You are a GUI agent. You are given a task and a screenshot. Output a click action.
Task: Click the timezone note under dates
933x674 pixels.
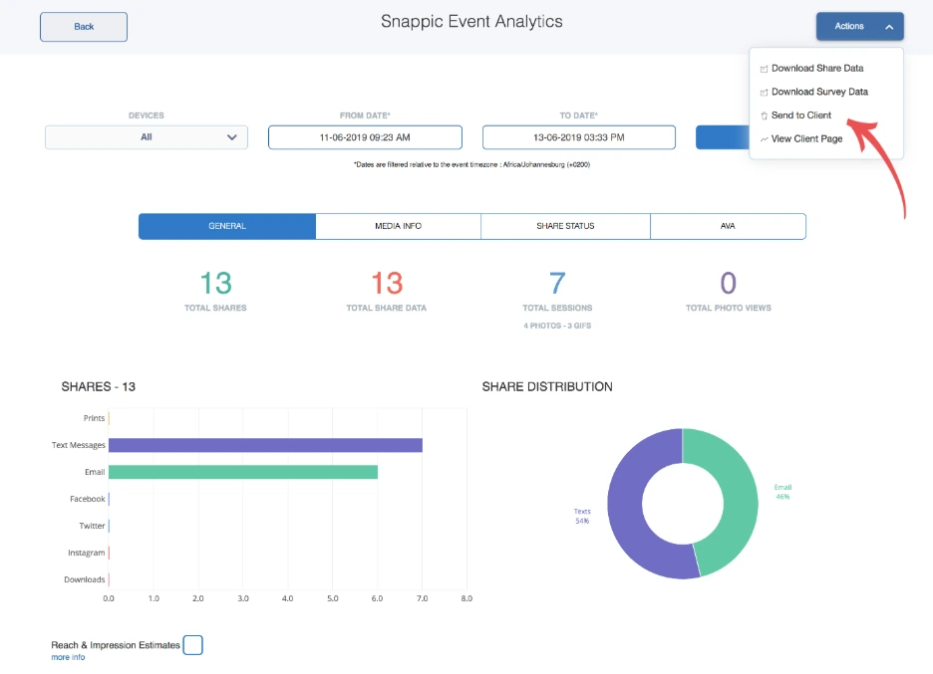pos(471,164)
